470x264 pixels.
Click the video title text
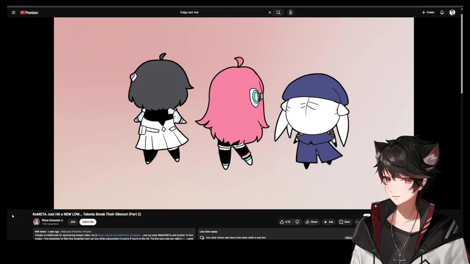pyautogui.click(x=87, y=214)
